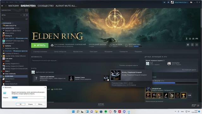Open the game info icon beside the gear
The height and width of the screenshot is (114, 202).
pos(192,45)
